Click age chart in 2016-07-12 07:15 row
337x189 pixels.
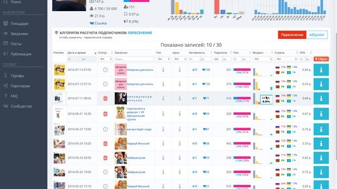click(263, 84)
